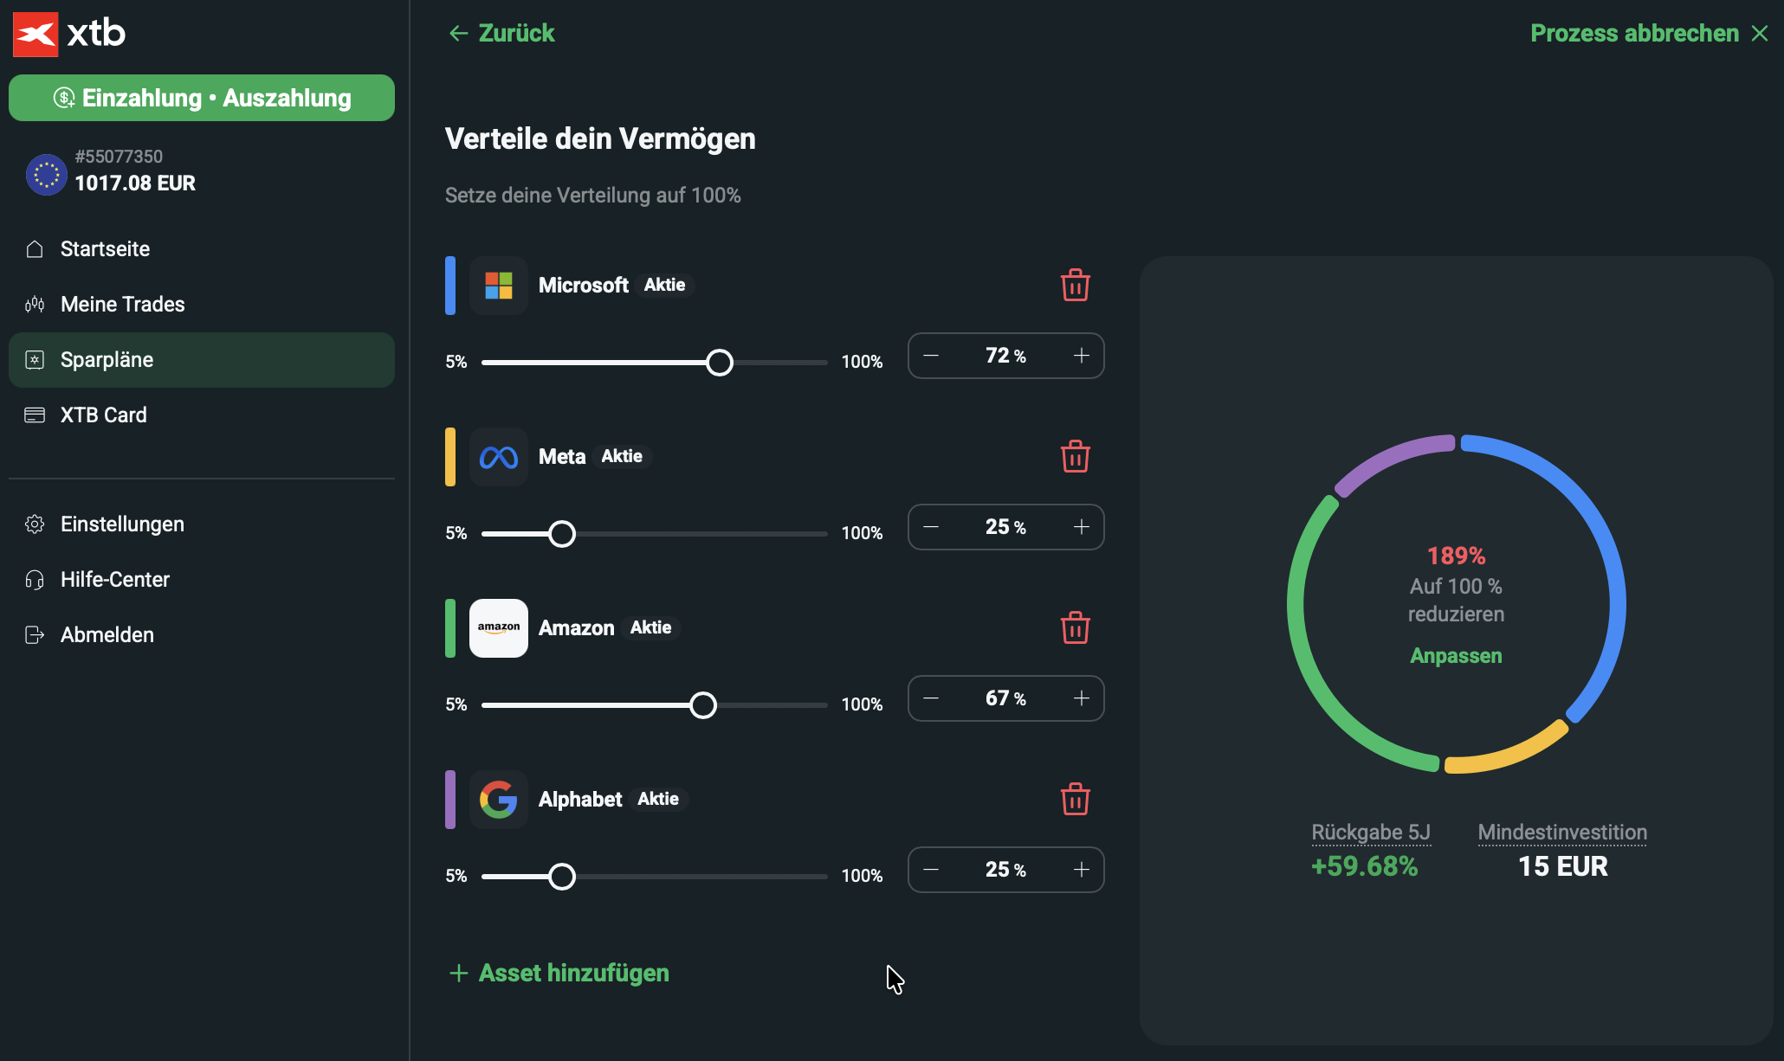Screen dimensions: 1784x1061
Task: Click the Microsoft logo icon
Action: 499,286
